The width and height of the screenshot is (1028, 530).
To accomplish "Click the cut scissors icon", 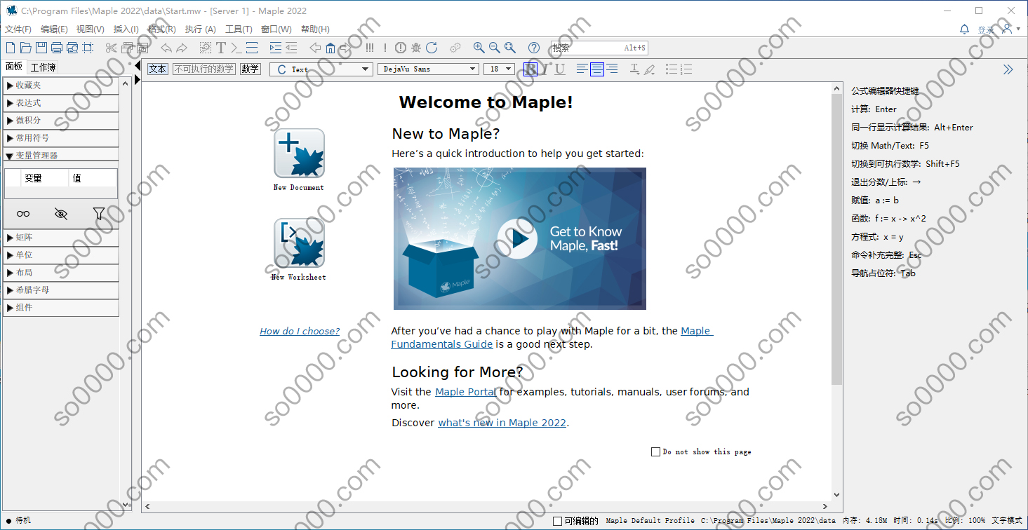I will coord(112,48).
